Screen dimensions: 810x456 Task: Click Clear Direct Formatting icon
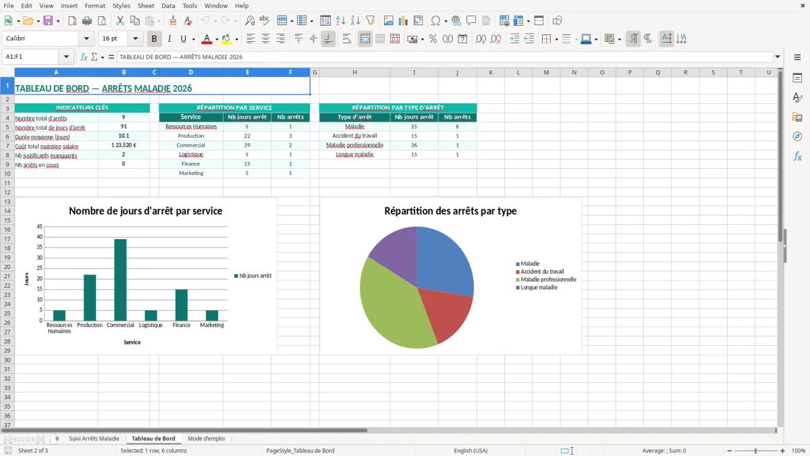click(x=188, y=21)
